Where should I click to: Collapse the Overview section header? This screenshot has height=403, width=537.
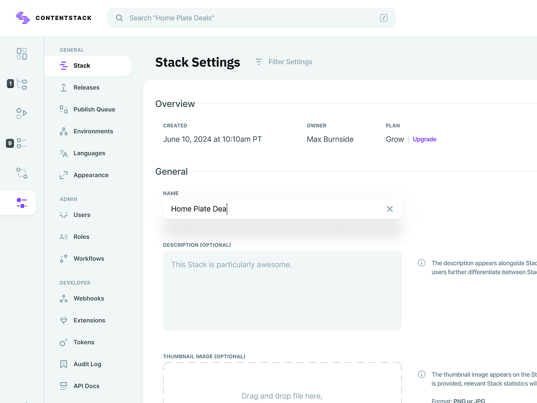[x=175, y=104]
